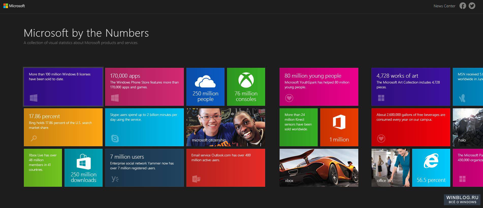
Task: Click the '80 million young people' heading
Action: [313, 76]
